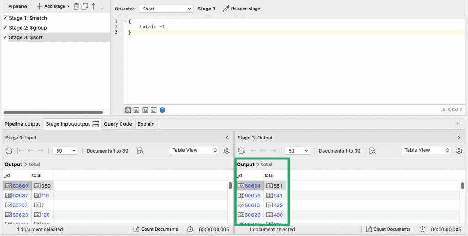Click the second editor toolbar icon
Image resolution: width=468 pixels, height=236 pixels.
click(136, 110)
